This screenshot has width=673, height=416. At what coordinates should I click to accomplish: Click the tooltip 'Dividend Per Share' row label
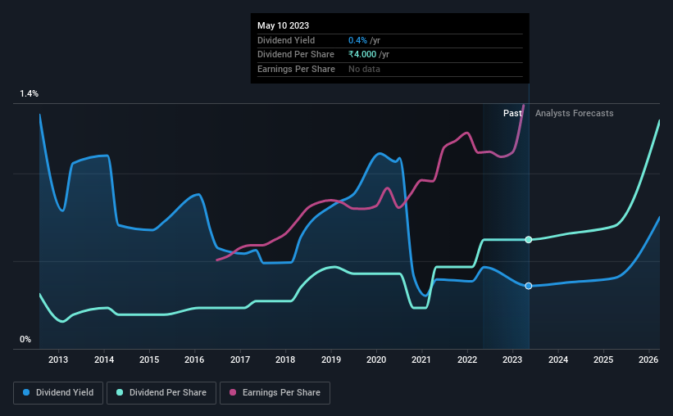[296, 55]
